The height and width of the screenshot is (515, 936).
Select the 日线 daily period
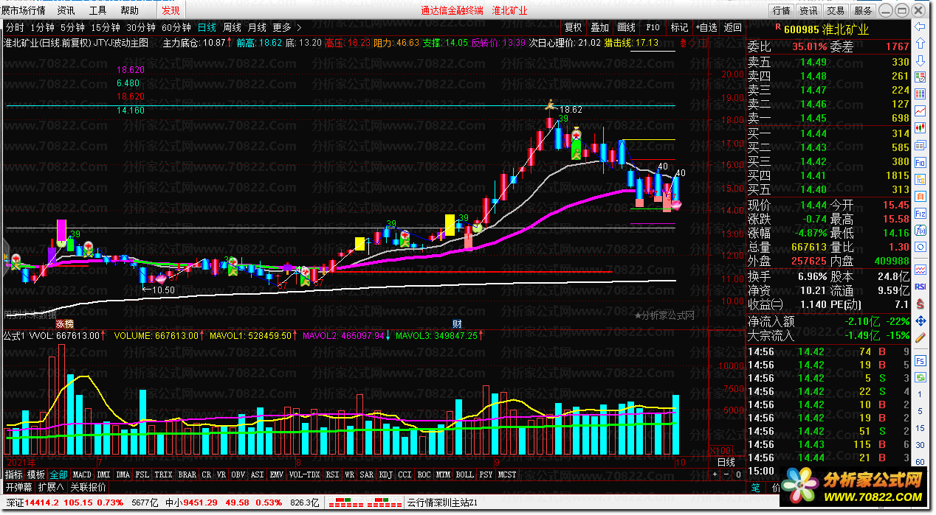tap(207, 28)
